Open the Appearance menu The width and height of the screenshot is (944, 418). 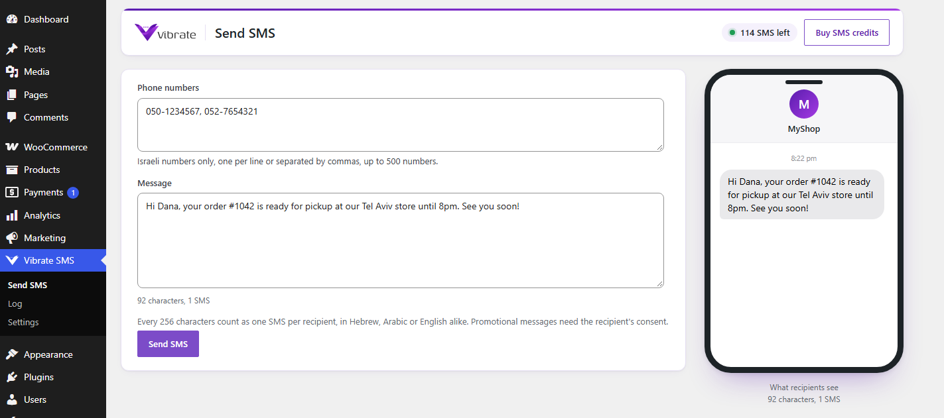53,354
